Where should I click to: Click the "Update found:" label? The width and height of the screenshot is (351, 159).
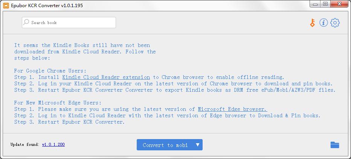pos(25,144)
